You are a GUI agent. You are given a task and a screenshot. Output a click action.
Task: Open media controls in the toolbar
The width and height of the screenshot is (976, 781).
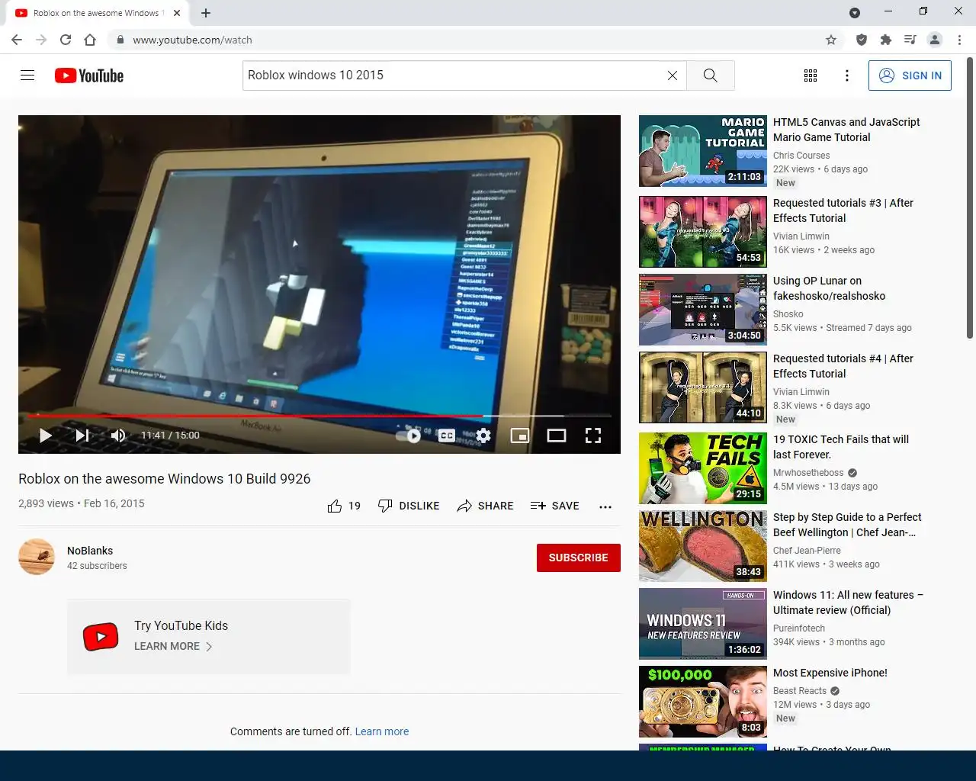pos(910,40)
